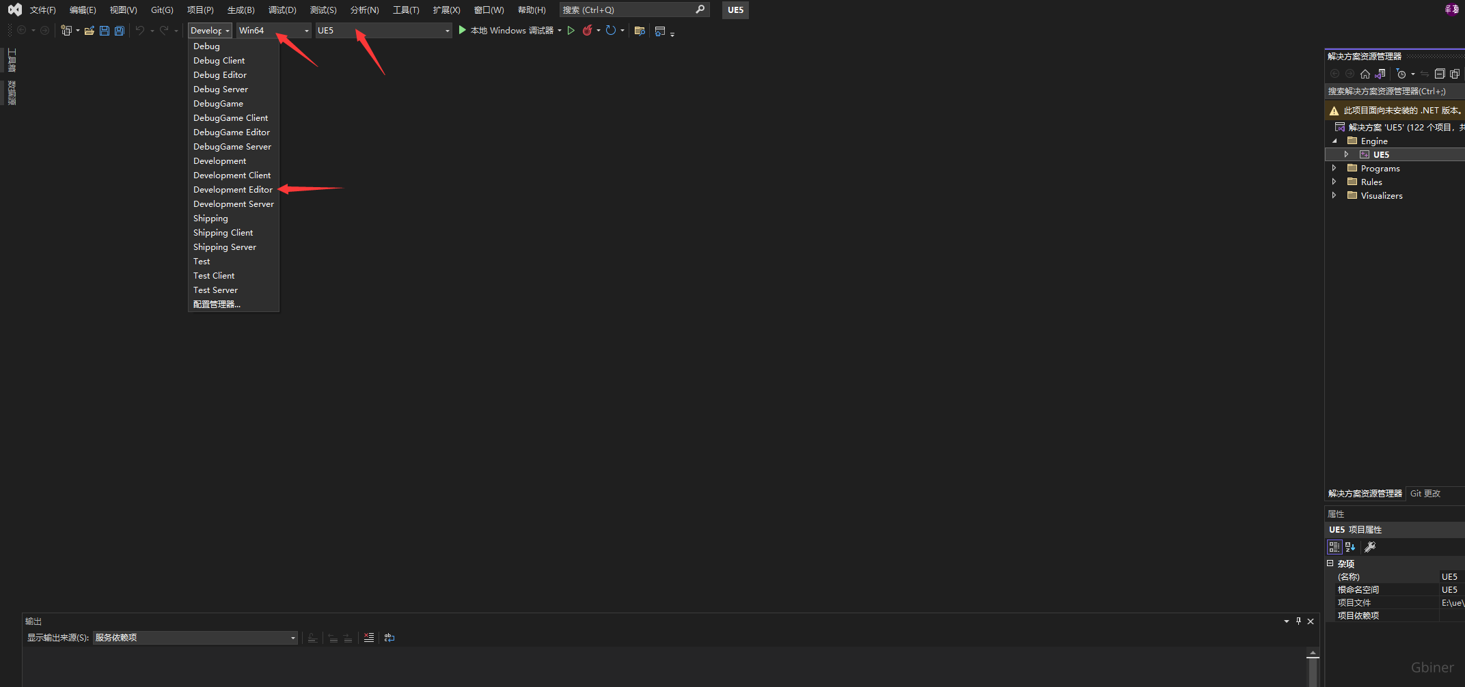1465x687 pixels.
Task: Start without debugging using hollow green arrow
Action: click(571, 31)
